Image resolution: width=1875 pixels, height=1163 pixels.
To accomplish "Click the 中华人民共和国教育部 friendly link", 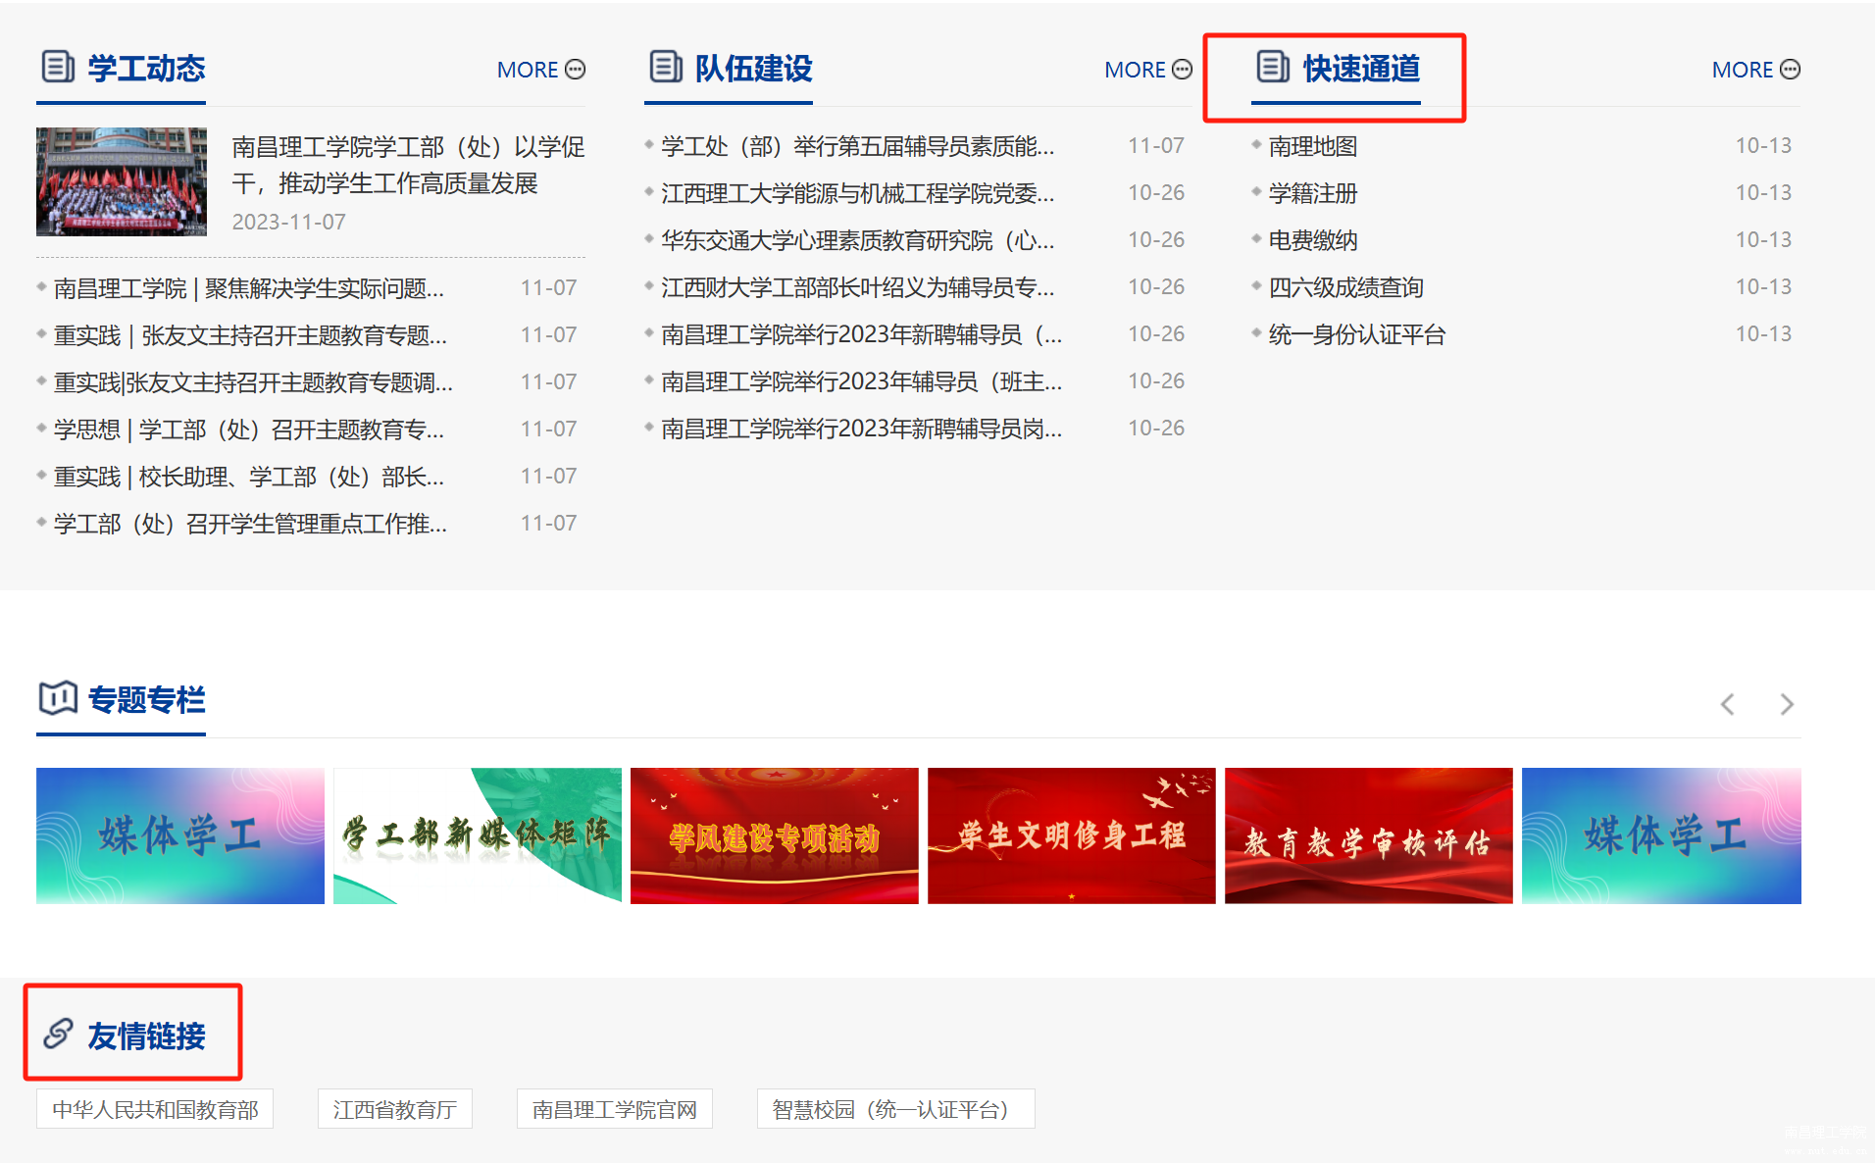I will click(x=155, y=1109).
